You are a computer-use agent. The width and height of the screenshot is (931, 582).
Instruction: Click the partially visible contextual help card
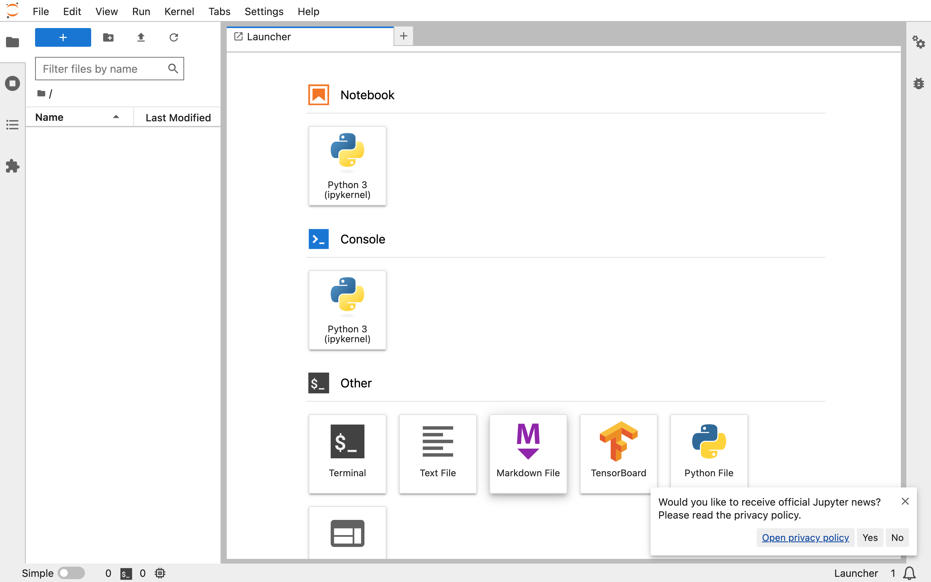click(x=347, y=533)
